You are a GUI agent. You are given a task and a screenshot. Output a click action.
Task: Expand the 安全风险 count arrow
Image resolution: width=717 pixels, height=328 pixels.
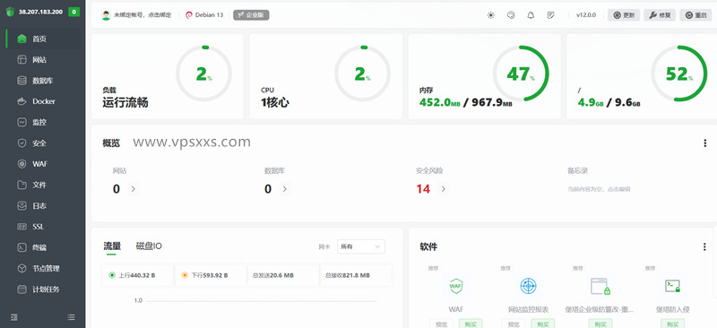coord(443,188)
